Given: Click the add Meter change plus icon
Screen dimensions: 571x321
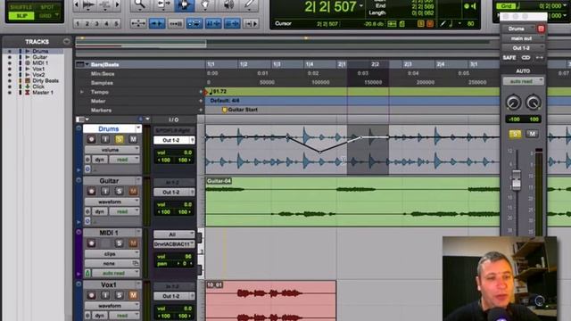Looking at the screenshot, I should tap(201, 101).
